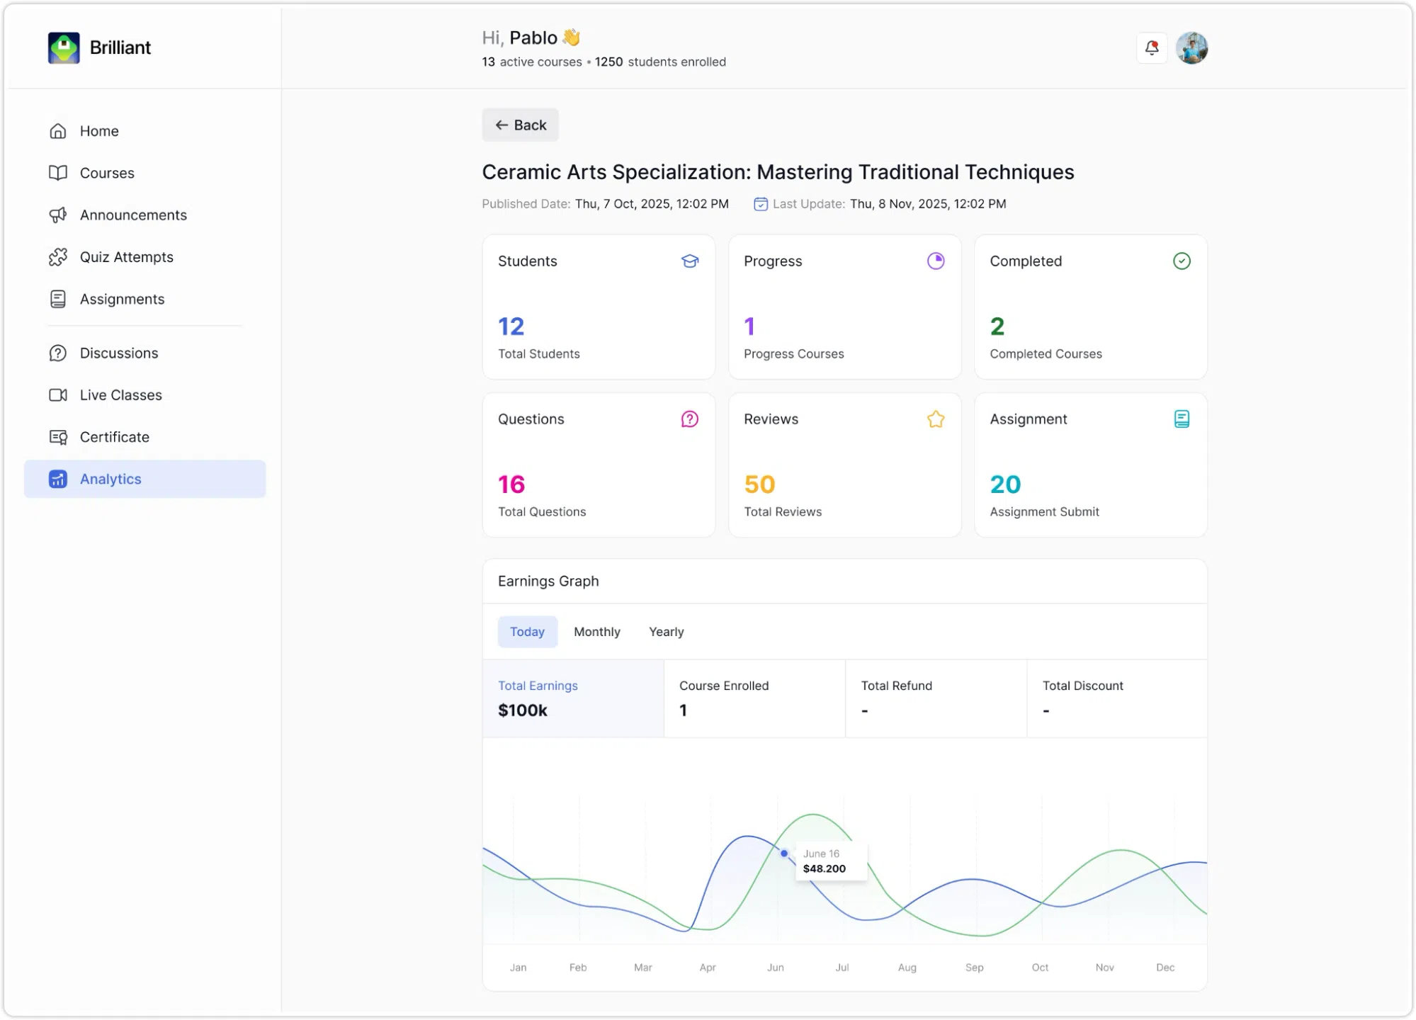The height and width of the screenshot is (1020, 1416).
Task: Click the Dec axis label
Action: click(1165, 967)
